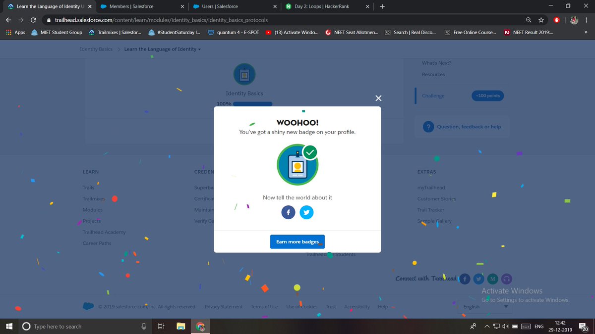
Task: Switch to Day 2: Loops HackerRank tab
Action: 327,6
